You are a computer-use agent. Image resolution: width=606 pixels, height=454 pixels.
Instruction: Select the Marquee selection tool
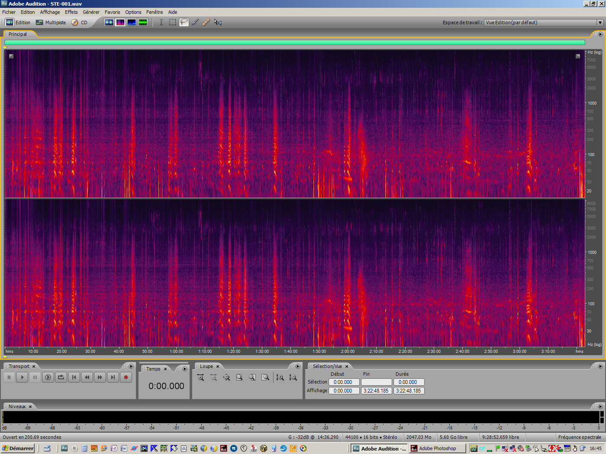[172, 22]
